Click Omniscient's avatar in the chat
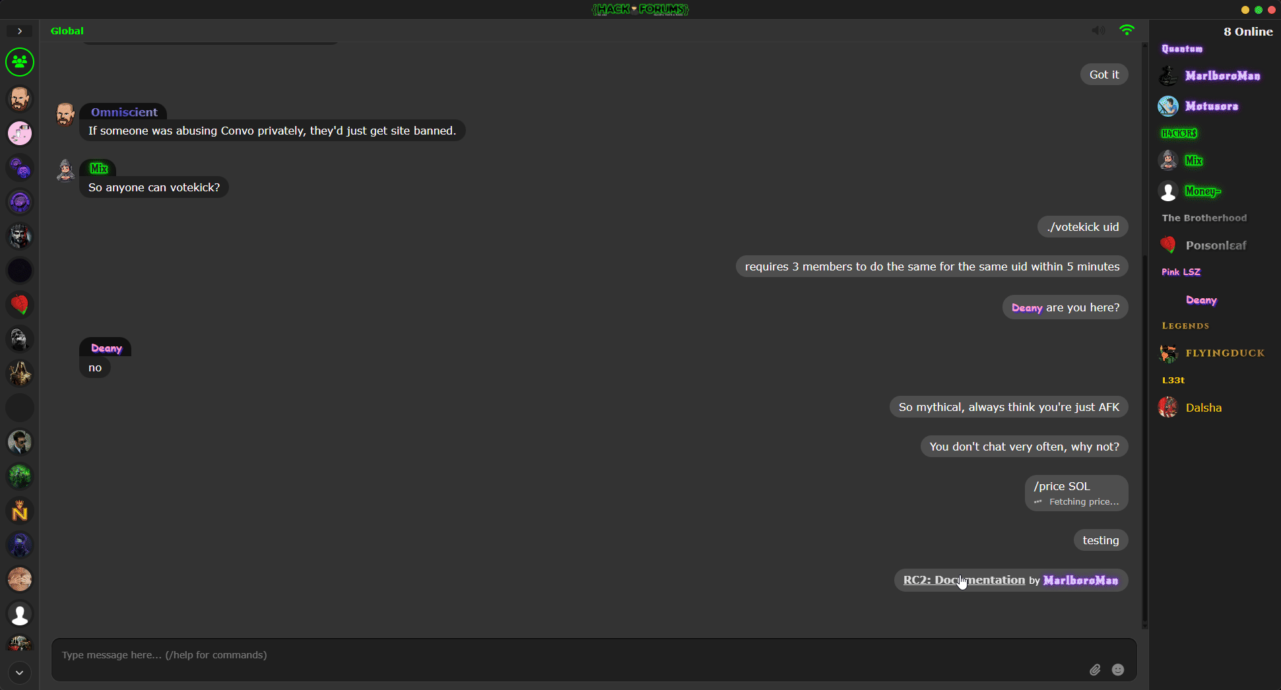The image size is (1281, 690). pos(65,114)
